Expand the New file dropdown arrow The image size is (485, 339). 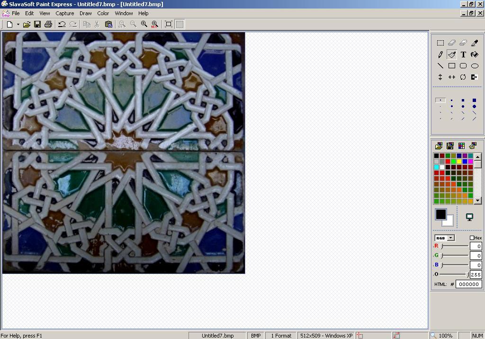point(18,24)
